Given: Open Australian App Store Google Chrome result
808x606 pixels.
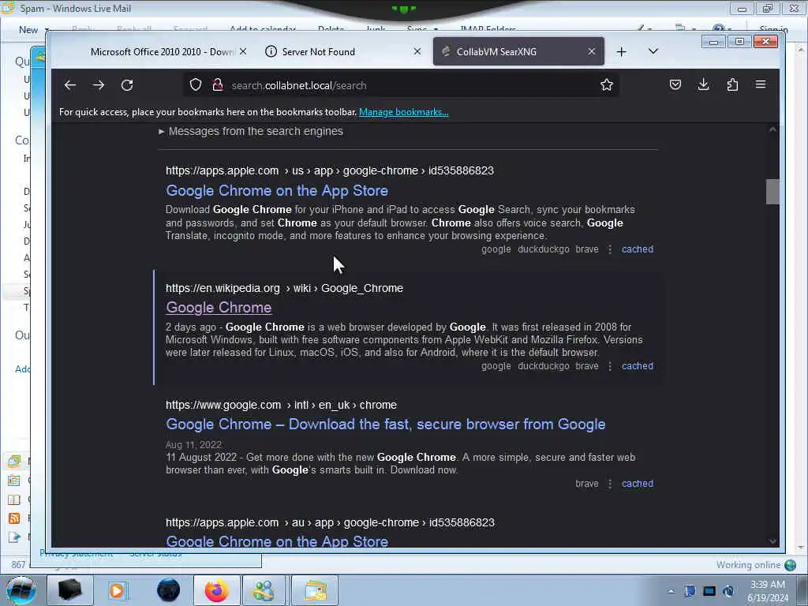Looking at the screenshot, I should click(x=277, y=541).
